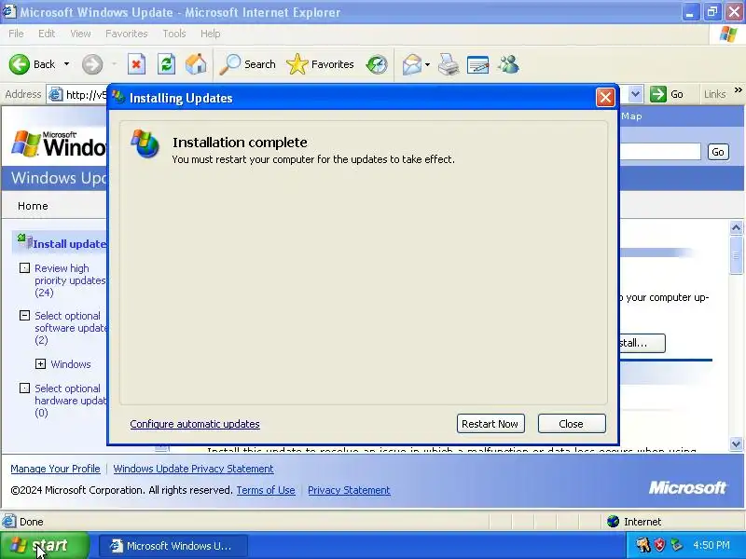Click Install updates sidebar icon

pos(24,240)
